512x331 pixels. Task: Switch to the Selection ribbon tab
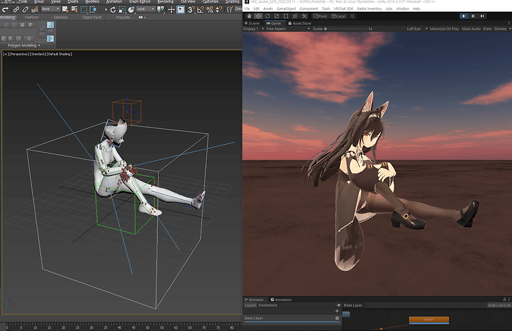60,17
